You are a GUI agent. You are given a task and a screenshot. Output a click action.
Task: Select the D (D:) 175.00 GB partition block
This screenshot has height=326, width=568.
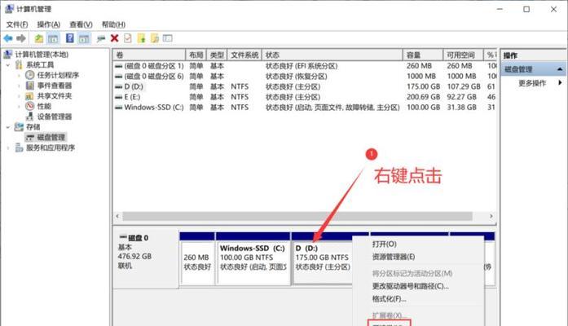pyautogui.click(x=323, y=258)
